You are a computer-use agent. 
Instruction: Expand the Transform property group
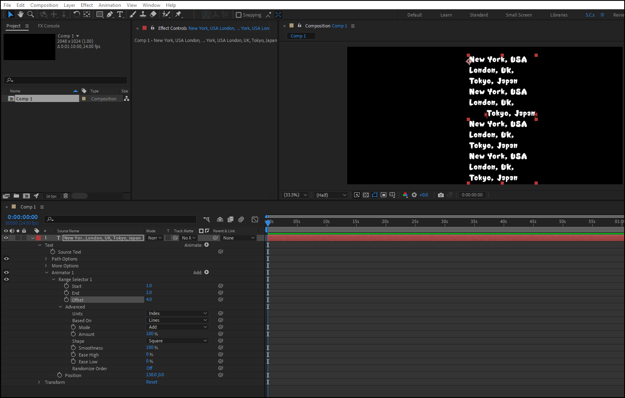tap(39, 382)
